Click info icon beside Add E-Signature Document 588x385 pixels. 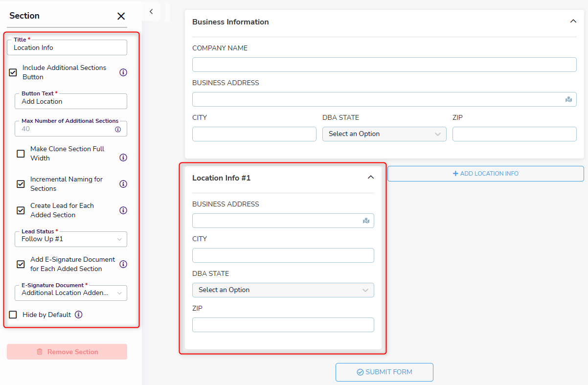tap(123, 264)
